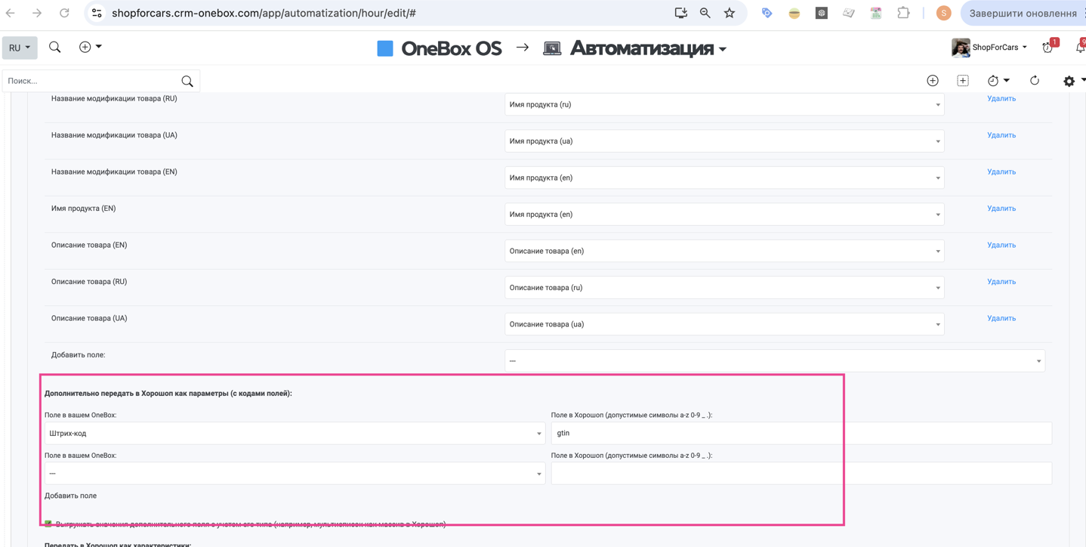Bookmark this page with the star icon

(x=729, y=13)
